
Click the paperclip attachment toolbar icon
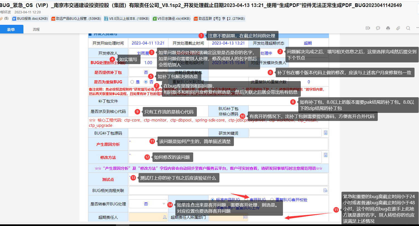pyautogui.click(x=398, y=28)
